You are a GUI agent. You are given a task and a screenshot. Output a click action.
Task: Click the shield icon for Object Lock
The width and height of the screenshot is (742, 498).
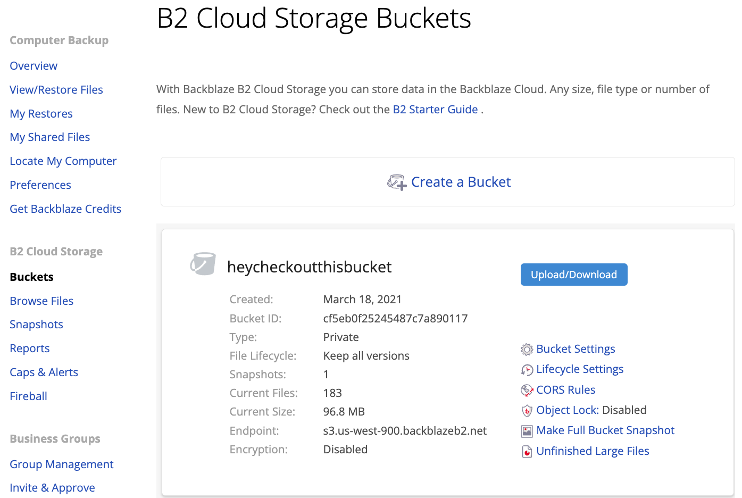point(527,411)
